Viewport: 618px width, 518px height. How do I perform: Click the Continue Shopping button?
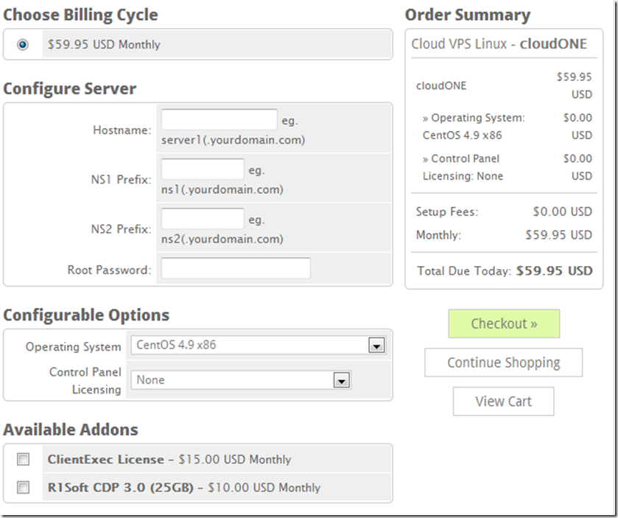tap(503, 363)
